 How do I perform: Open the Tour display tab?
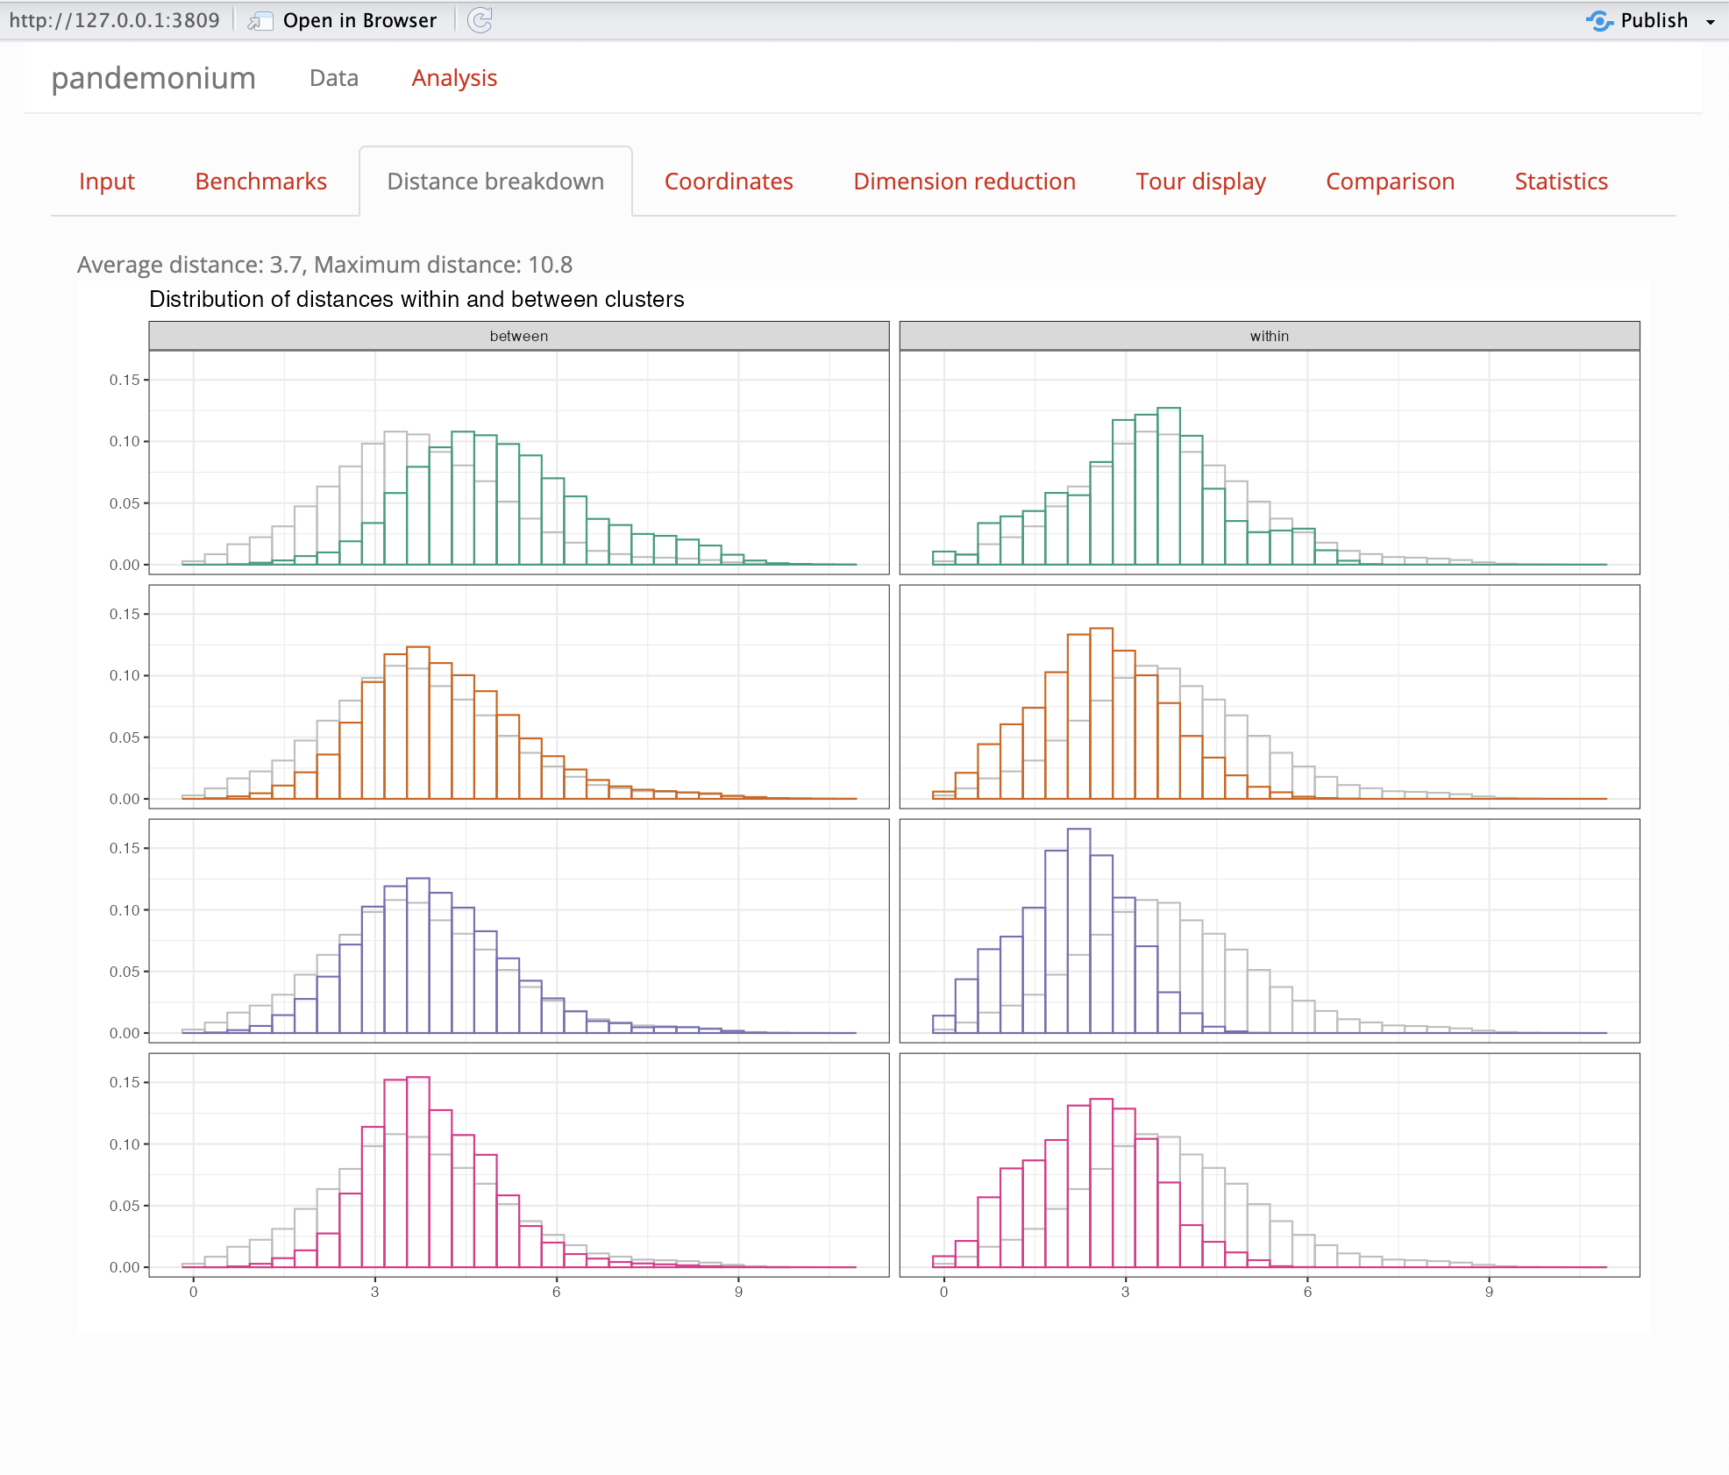tap(1200, 182)
